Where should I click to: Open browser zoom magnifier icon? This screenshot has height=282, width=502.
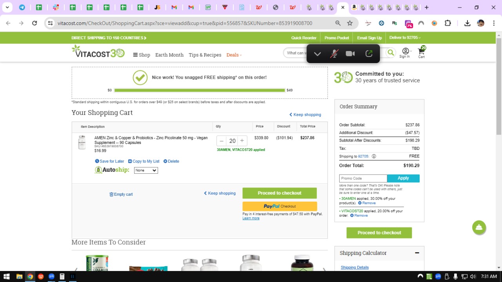(x=338, y=23)
